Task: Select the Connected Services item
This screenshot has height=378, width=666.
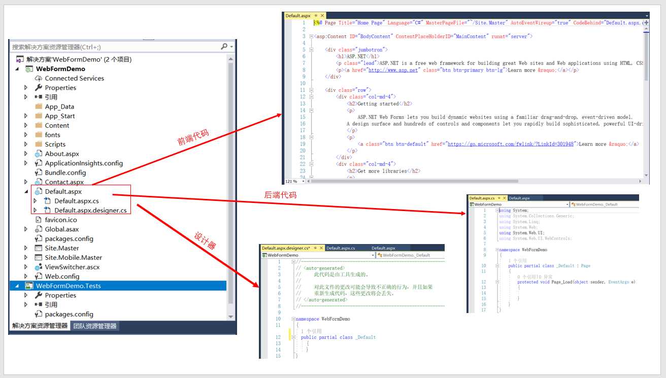Action: click(x=74, y=78)
